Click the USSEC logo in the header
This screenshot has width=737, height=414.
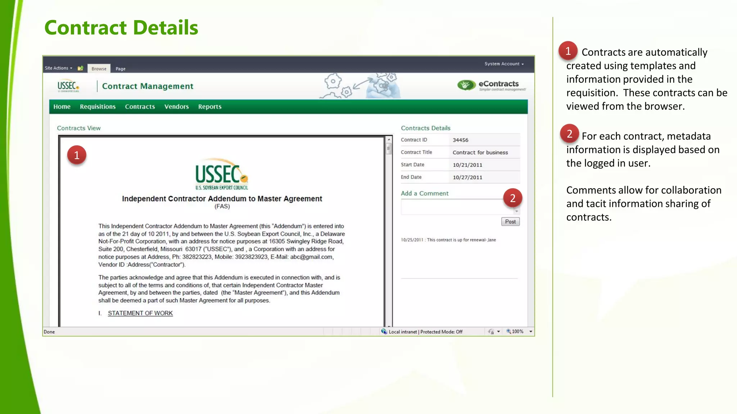click(x=68, y=86)
